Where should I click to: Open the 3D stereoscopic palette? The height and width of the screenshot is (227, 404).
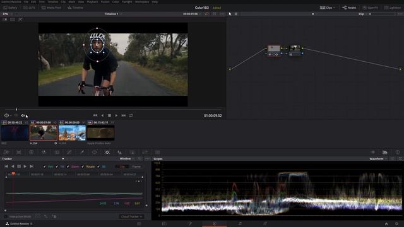click(x=157, y=153)
